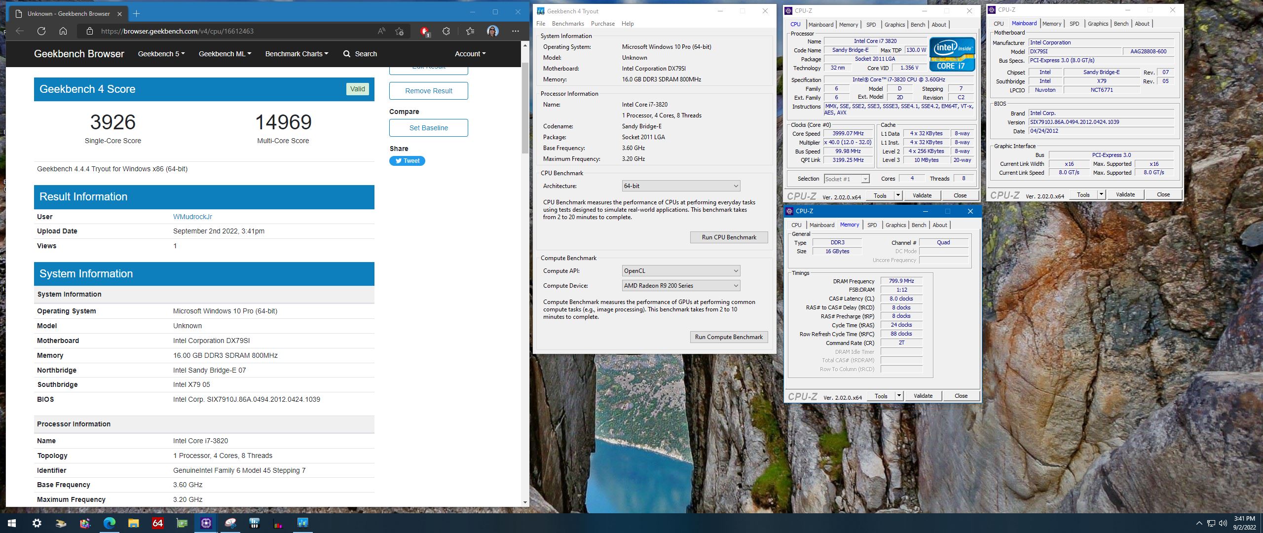Expand the Geekbench 5 navigation dropdown
1263x533 pixels.
(x=161, y=54)
